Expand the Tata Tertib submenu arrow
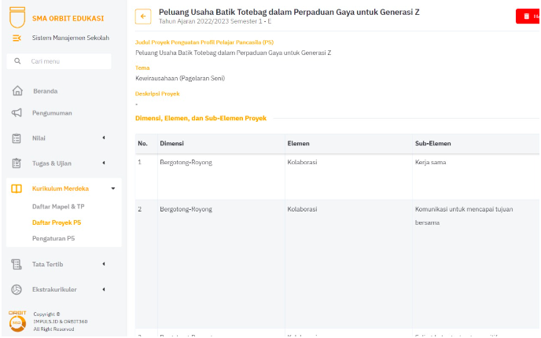The image size is (541, 338). 104,264
